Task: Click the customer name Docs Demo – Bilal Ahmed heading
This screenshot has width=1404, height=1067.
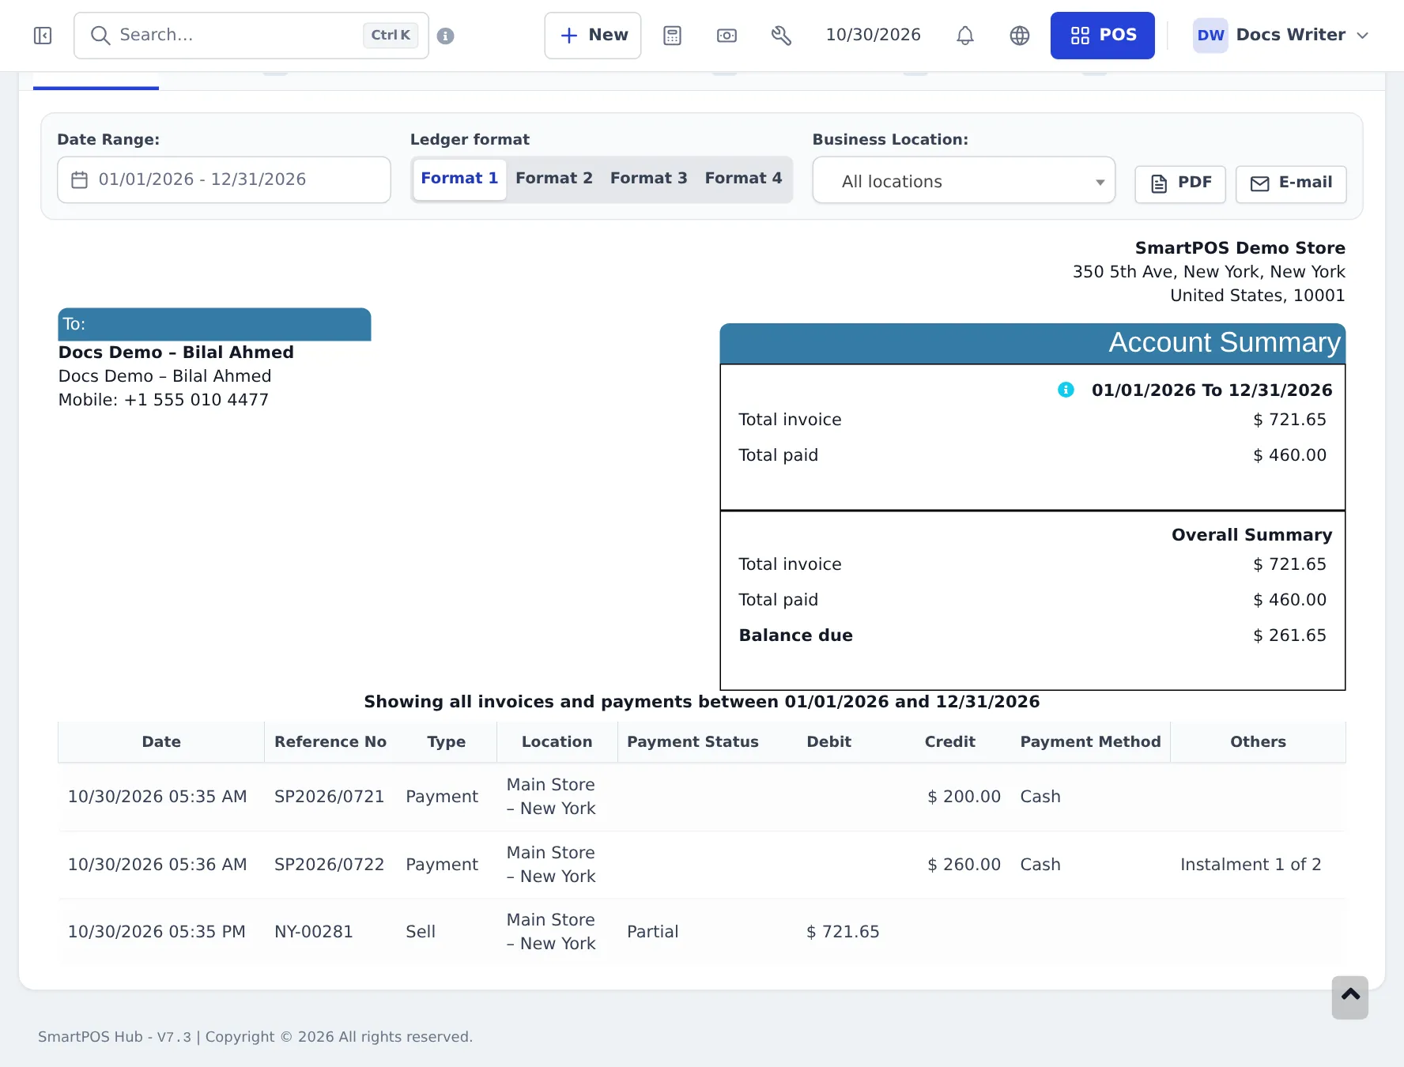Action: pos(176,353)
